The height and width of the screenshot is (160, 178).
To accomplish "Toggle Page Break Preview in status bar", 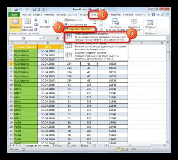I will [126, 150].
